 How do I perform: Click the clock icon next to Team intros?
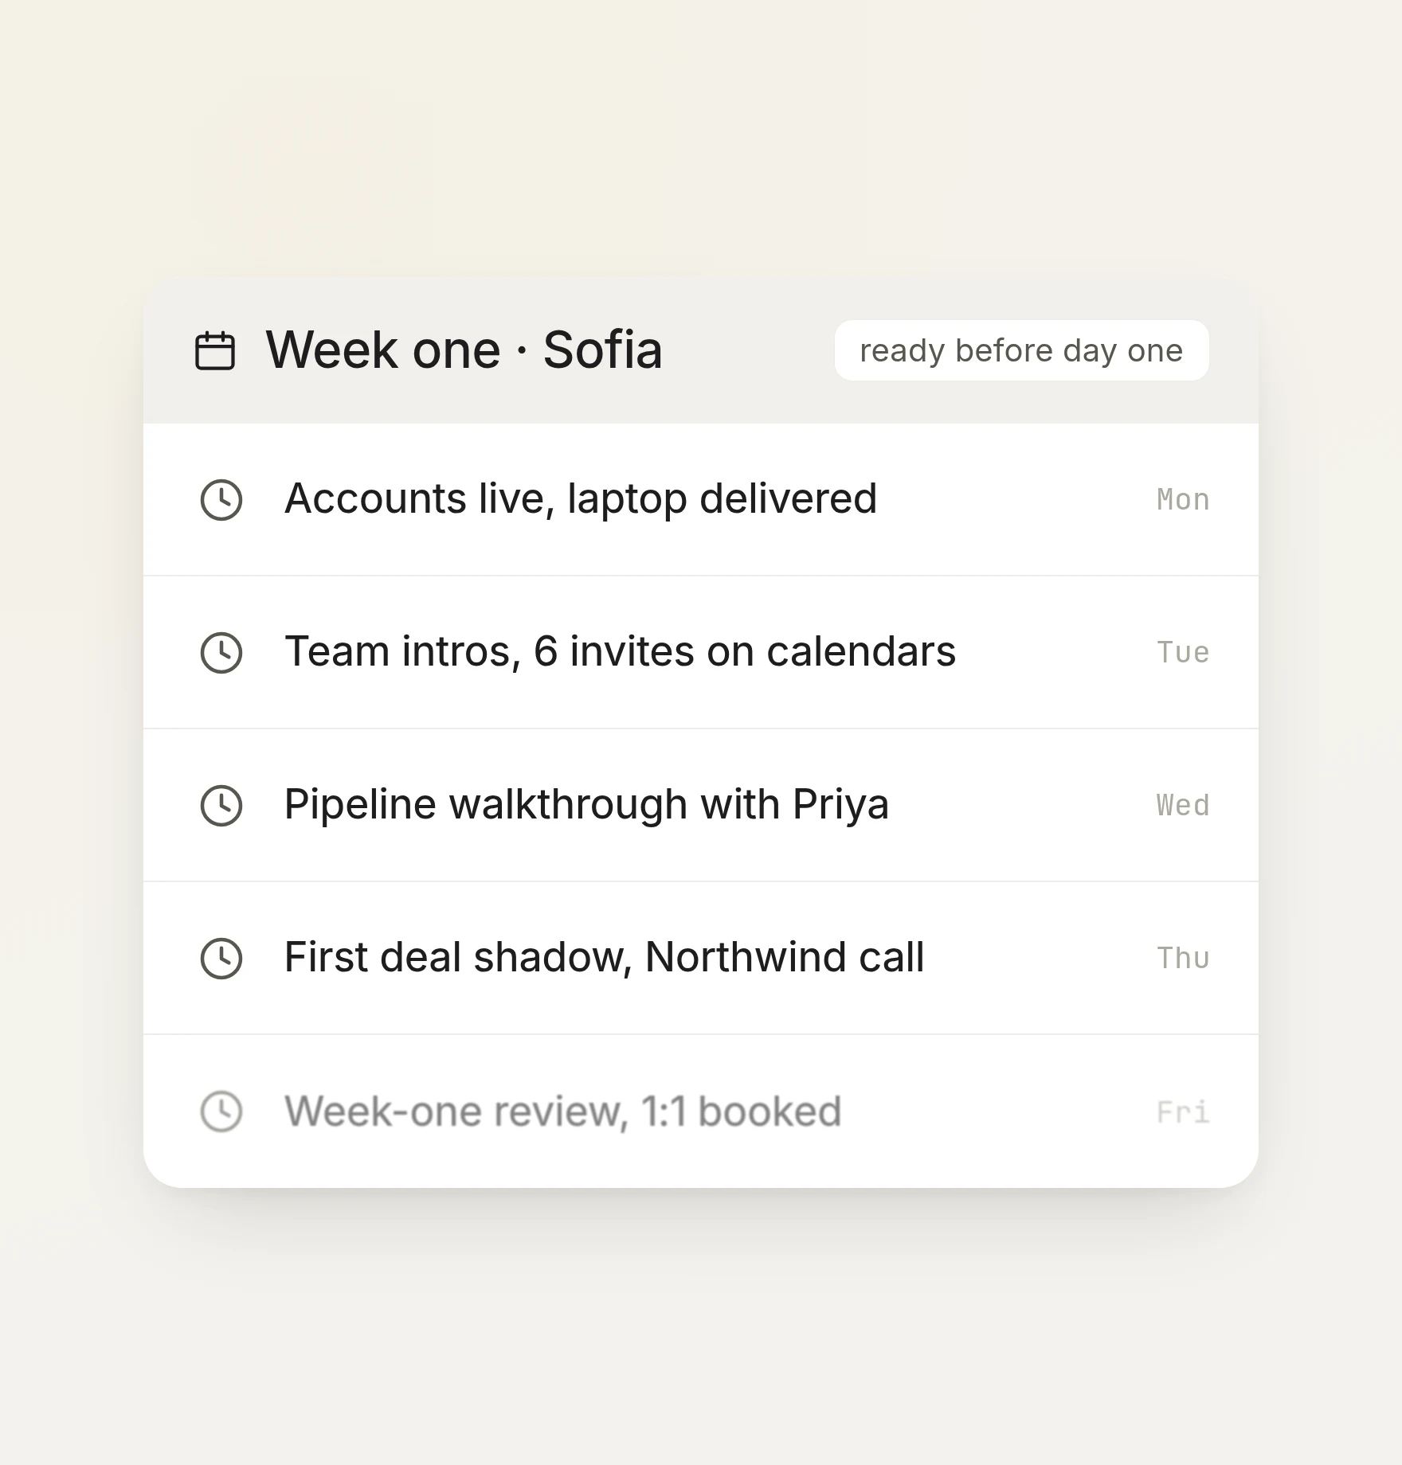[x=221, y=653]
